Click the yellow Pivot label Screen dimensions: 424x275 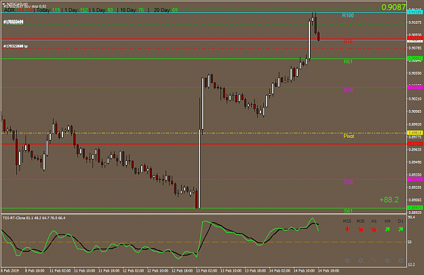(349, 136)
